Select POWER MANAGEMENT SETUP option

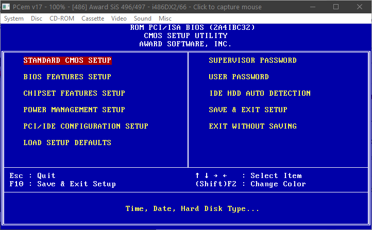pos(74,110)
